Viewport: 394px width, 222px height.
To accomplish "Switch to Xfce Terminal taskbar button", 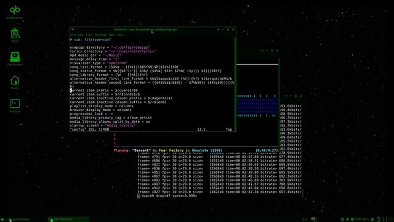I will pyautogui.click(x=68, y=220).
